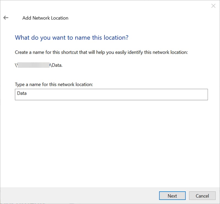Click the empty title bar area left of close
The width and height of the screenshot is (220, 204).
pos(137,6)
